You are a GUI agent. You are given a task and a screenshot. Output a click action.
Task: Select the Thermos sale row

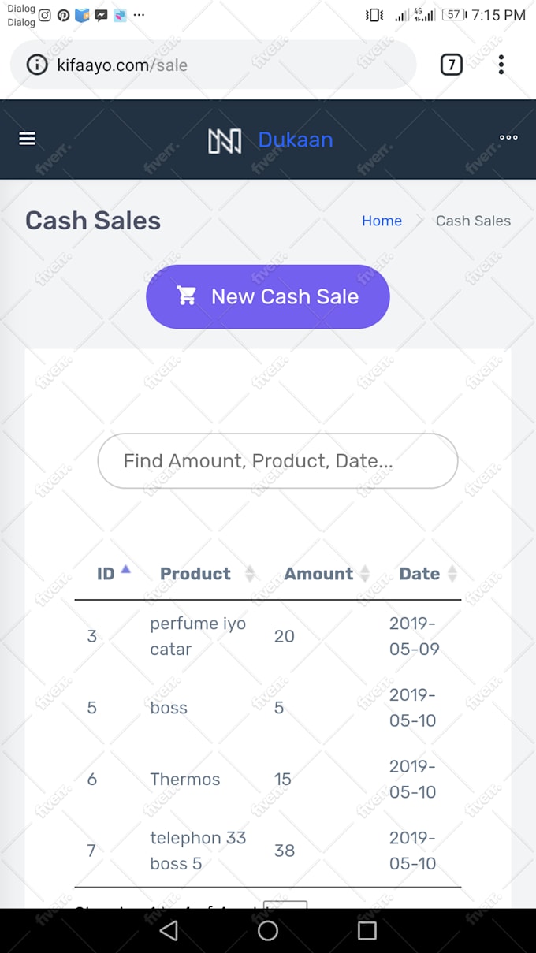pos(268,779)
